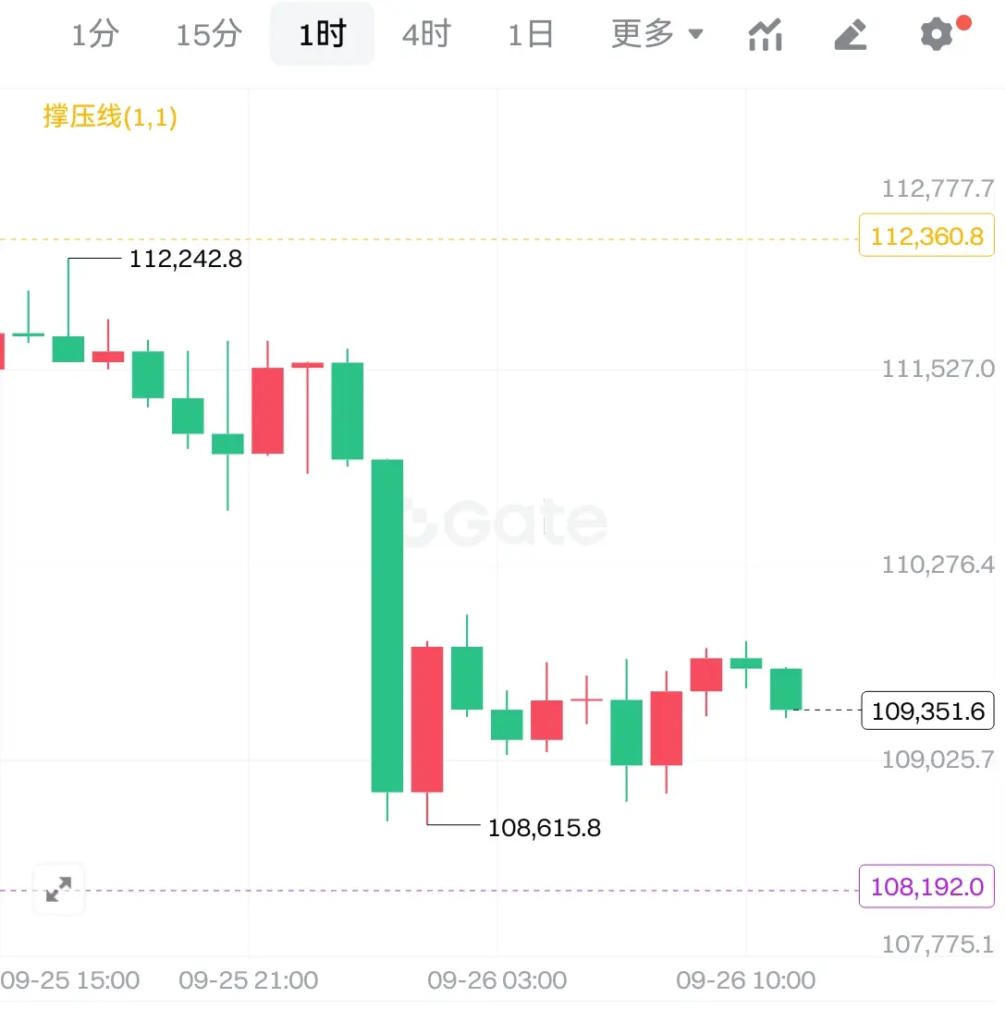Click the 09-26 03:00 time axis label
Image resolution: width=1006 pixels, height=1009 pixels.
click(x=497, y=980)
